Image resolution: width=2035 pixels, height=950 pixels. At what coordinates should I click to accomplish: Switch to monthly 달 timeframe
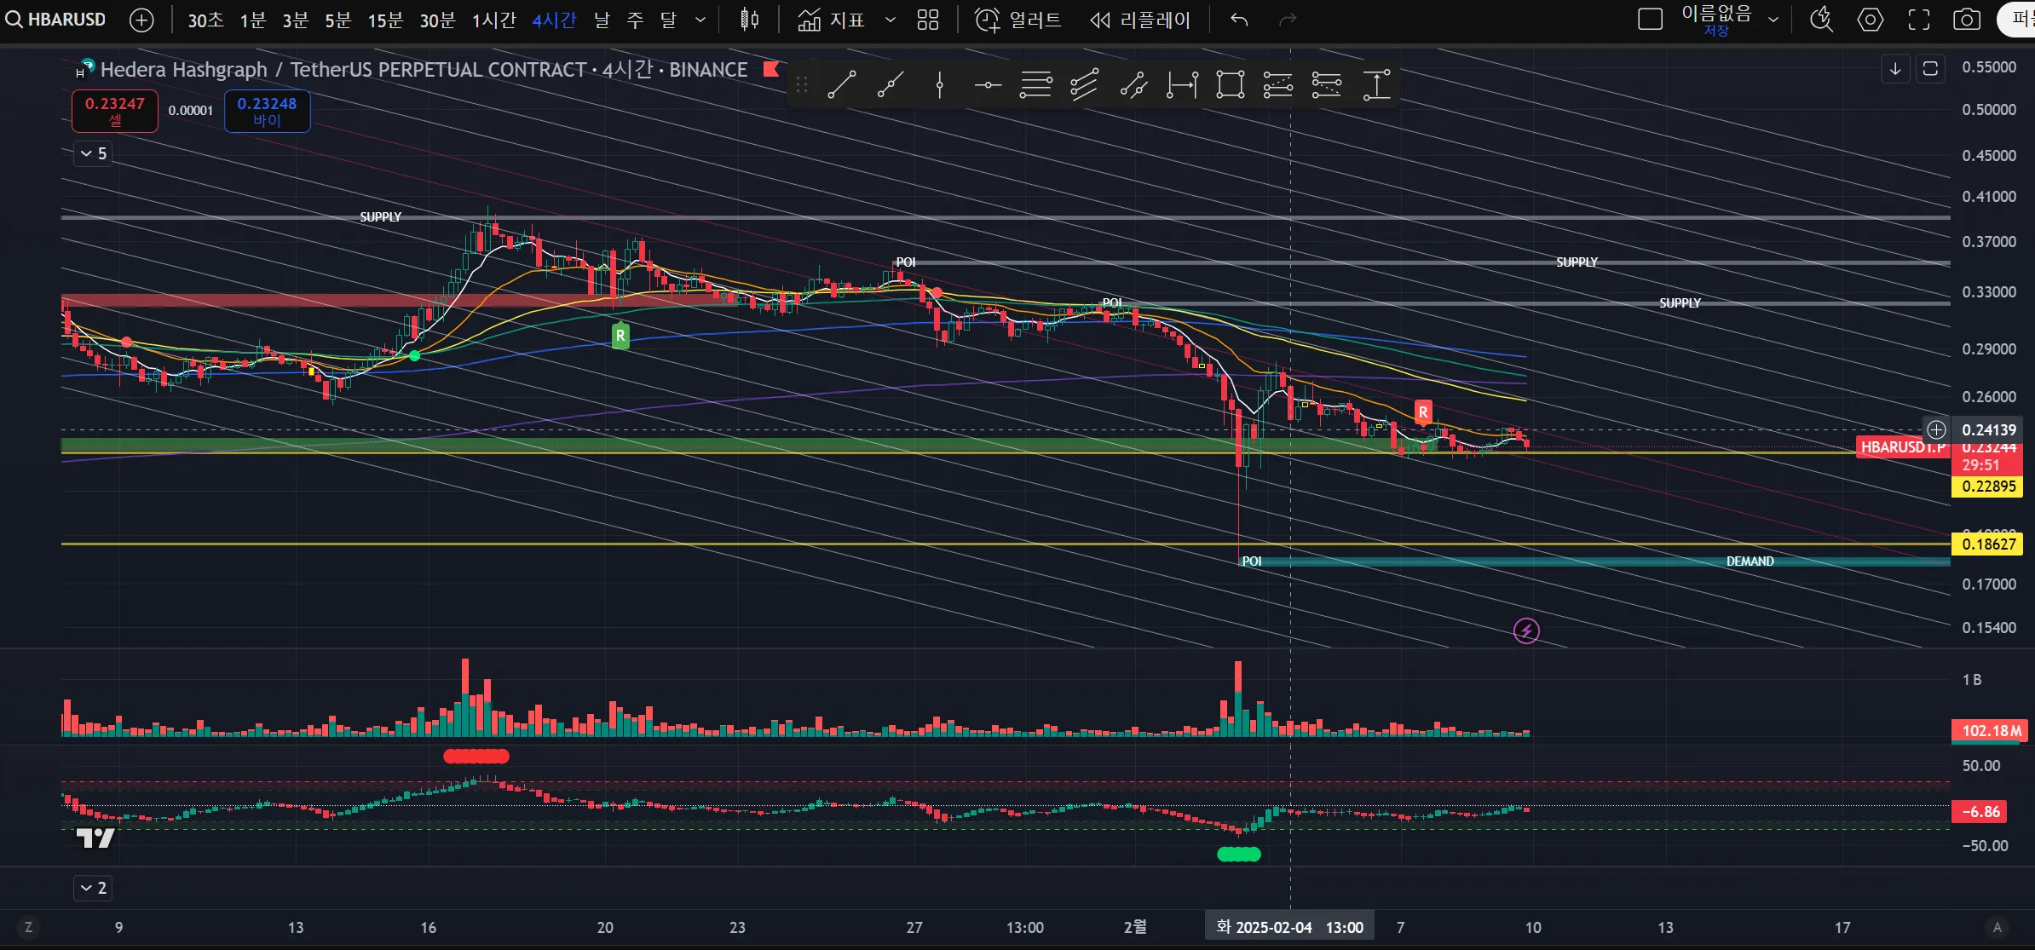(x=668, y=20)
